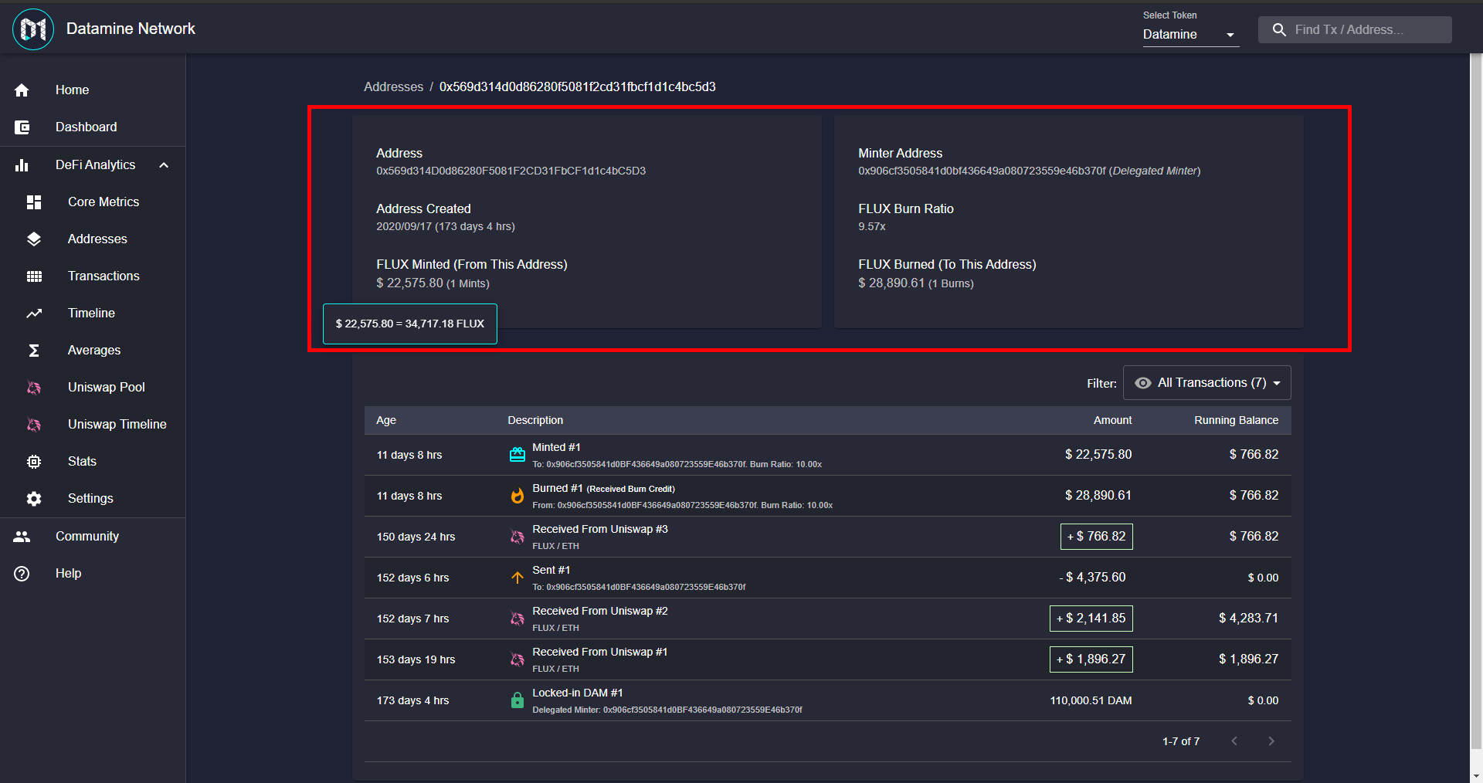Click the scrollbar down arrow

coord(1476,776)
